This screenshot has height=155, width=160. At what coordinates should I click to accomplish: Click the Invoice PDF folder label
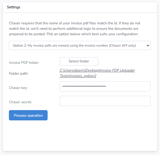point(24,63)
